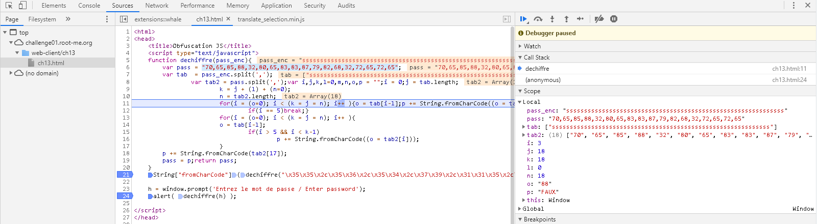Open the ch13.html:11 source location link
Image resolution: width=817 pixels, height=224 pixels.
[789, 69]
